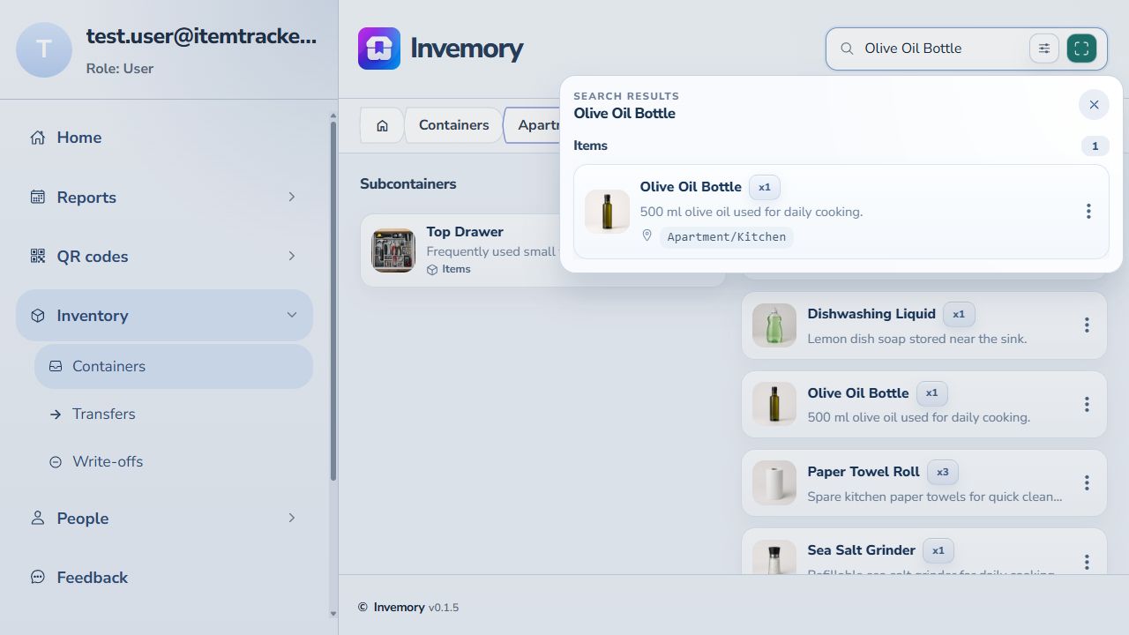Open Write-offs in sidebar
Screen dimensions: 1129x635
(x=174, y=461)
